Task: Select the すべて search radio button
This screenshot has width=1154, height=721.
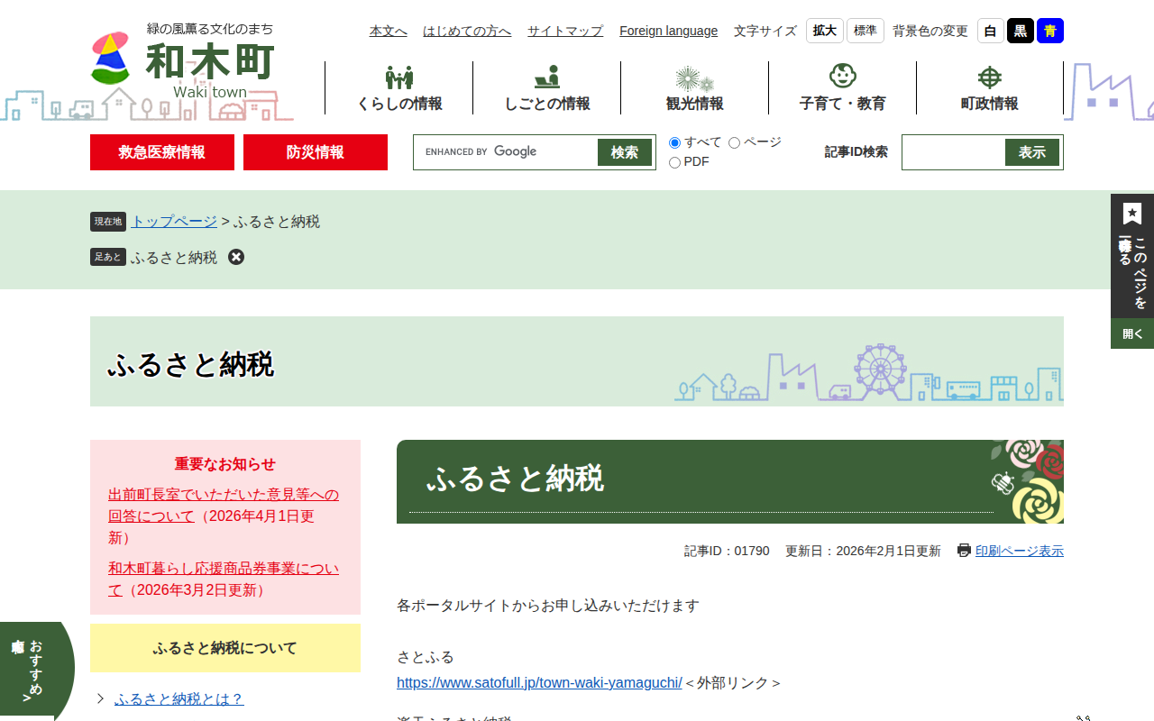Action: tap(674, 142)
